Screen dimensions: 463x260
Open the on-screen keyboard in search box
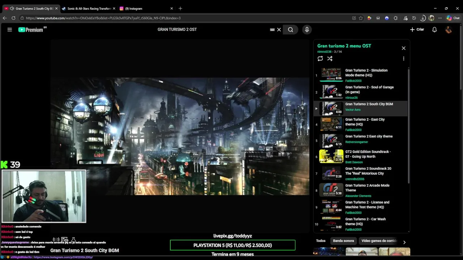click(272, 30)
